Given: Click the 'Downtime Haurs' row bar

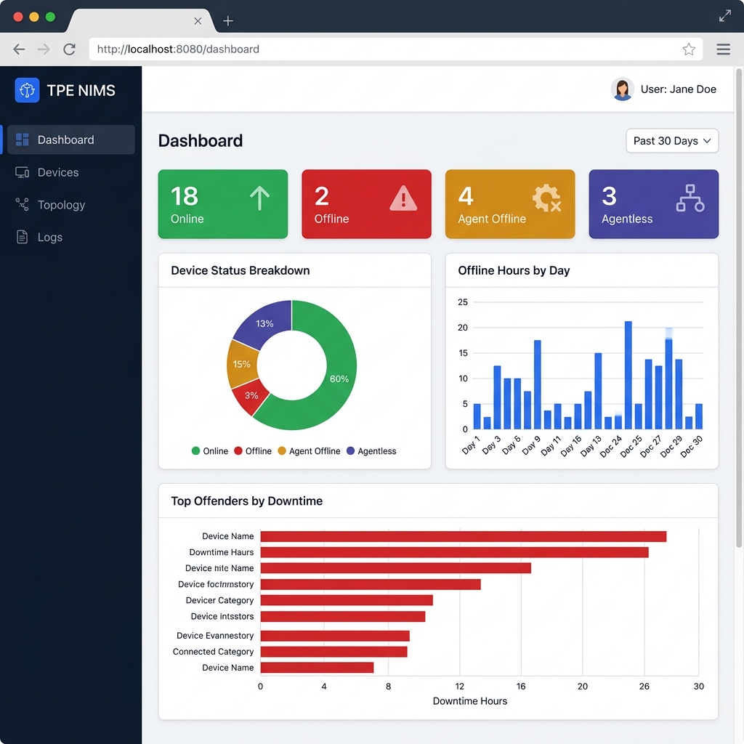Looking at the screenshot, I should [x=455, y=552].
